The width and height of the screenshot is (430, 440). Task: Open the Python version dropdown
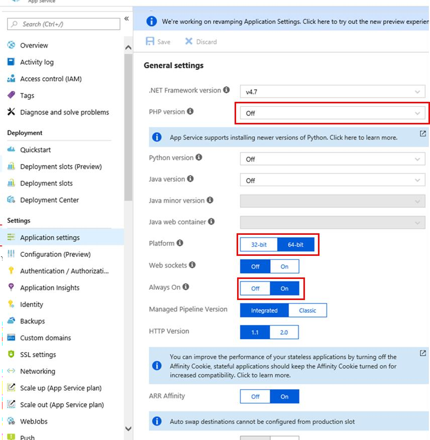click(x=333, y=159)
